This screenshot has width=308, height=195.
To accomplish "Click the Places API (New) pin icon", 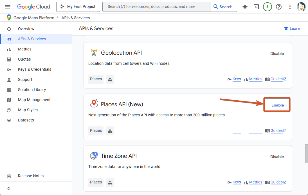I will (x=94, y=104).
